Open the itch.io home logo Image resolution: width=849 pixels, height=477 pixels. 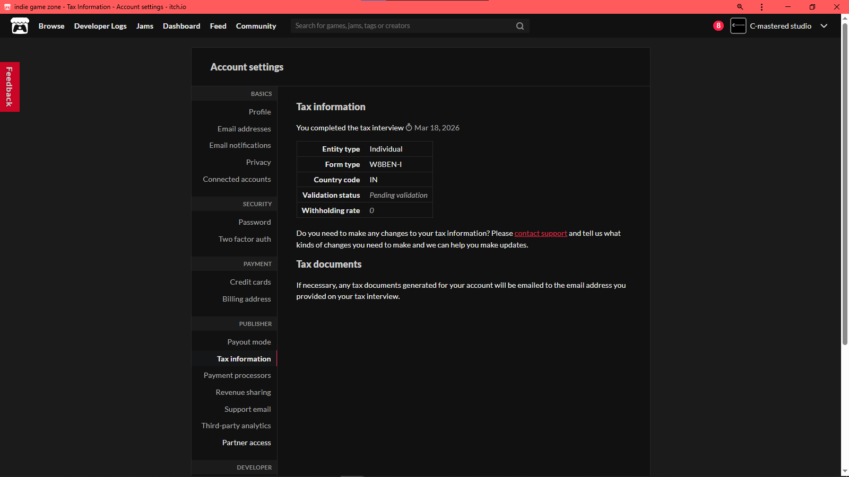point(20,25)
